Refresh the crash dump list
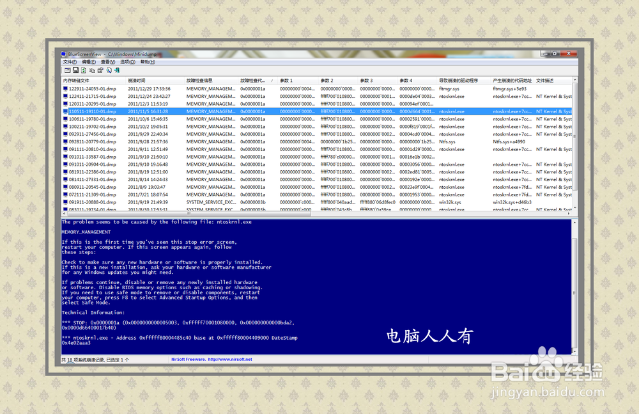This screenshot has width=639, height=414. pyautogui.click(x=84, y=70)
